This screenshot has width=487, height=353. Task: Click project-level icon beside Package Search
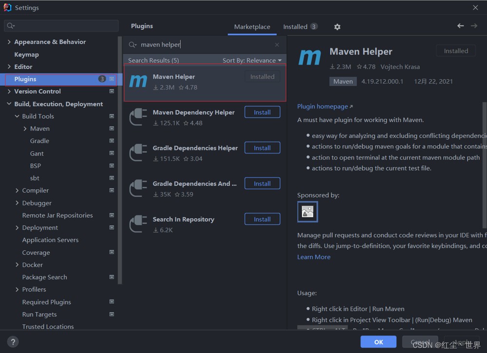tap(112, 277)
